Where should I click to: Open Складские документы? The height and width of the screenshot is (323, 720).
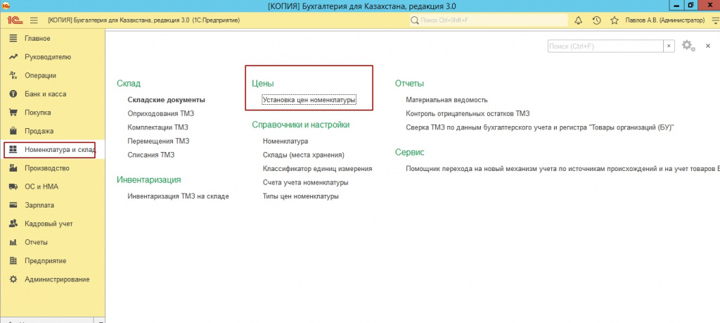(166, 100)
